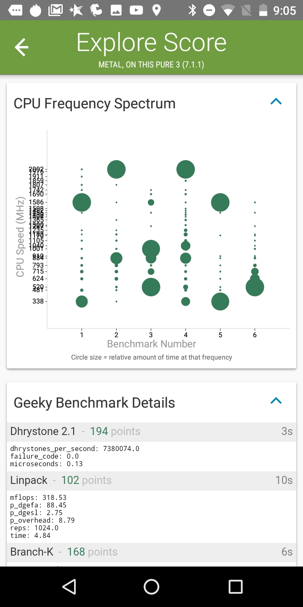303x607 pixels.
Task: Tap the Wi-Fi status icon
Action: pyautogui.click(x=228, y=10)
